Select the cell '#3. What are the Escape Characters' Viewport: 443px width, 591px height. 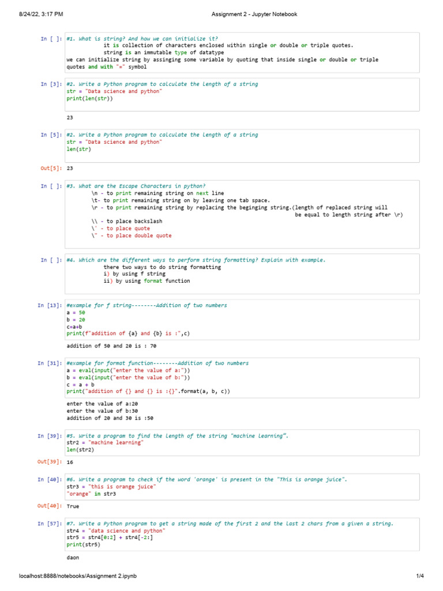(x=242, y=214)
